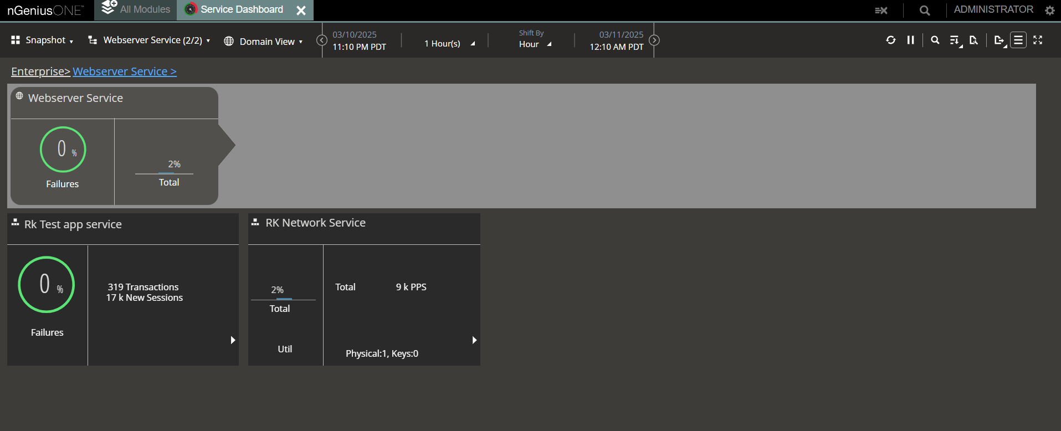Shift time range backward with left arrow

(x=321, y=40)
